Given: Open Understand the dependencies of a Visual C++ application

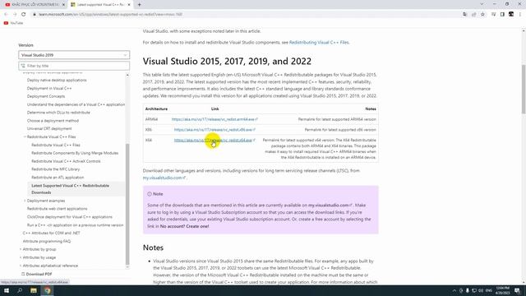Looking at the screenshot, I should pos(76,104).
